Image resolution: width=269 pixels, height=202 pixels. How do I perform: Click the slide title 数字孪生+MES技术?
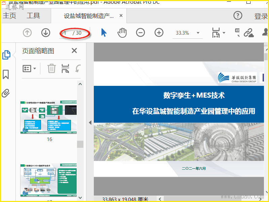tap(194, 95)
